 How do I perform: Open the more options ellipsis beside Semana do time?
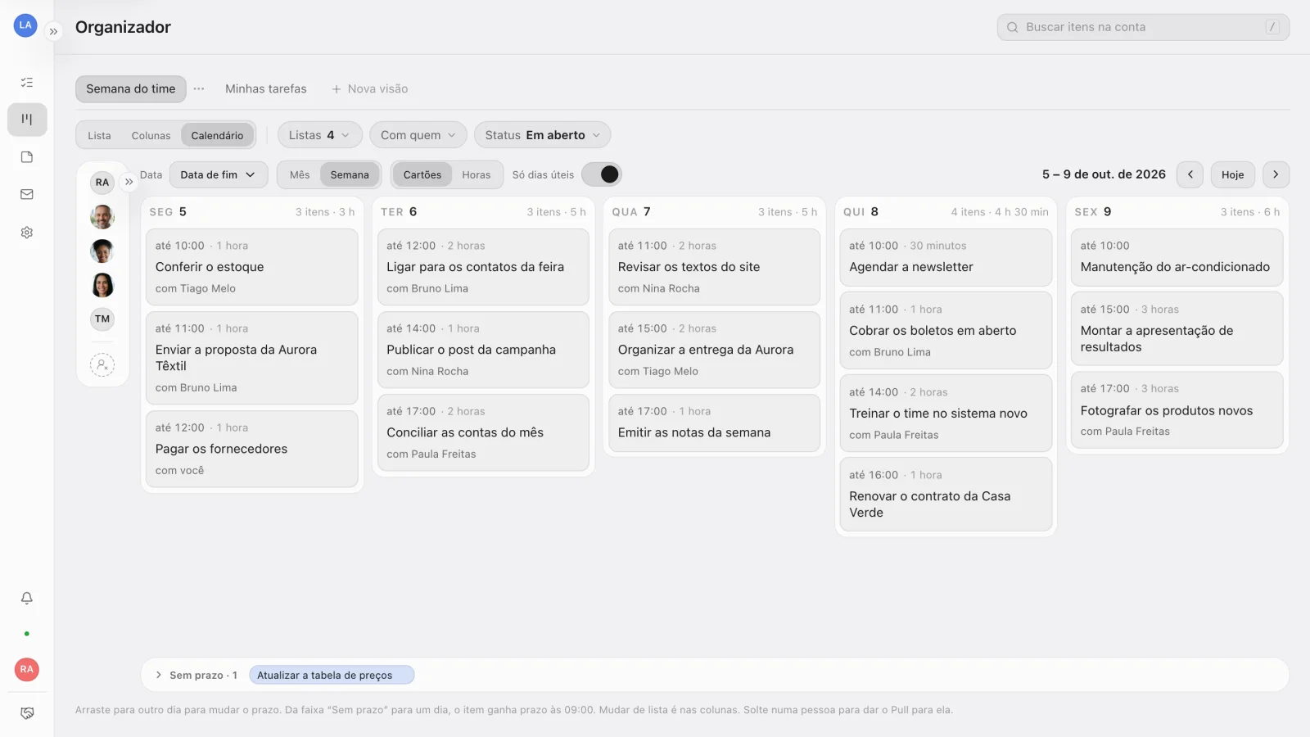coord(199,88)
